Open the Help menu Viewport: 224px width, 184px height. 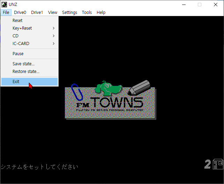click(x=101, y=13)
